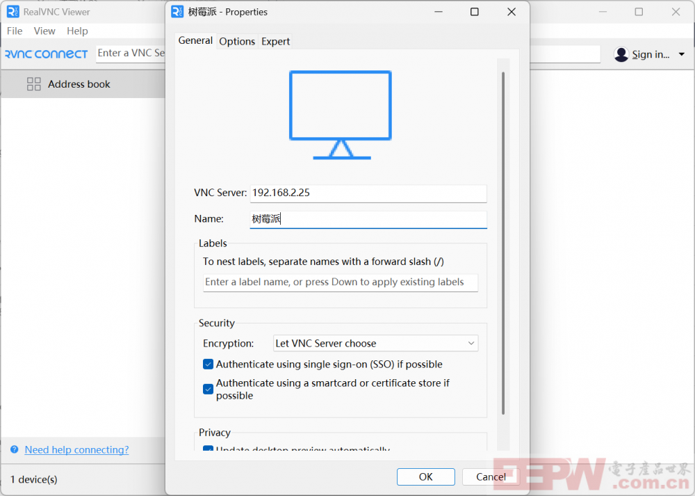The width and height of the screenshot is (695, 496).
Task: Click the help question mark icon
Action: click(x=15, y=449)
